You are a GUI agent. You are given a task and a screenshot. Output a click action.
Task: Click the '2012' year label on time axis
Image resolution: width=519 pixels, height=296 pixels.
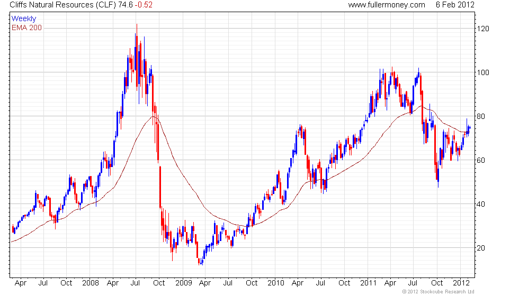point(461,283)
